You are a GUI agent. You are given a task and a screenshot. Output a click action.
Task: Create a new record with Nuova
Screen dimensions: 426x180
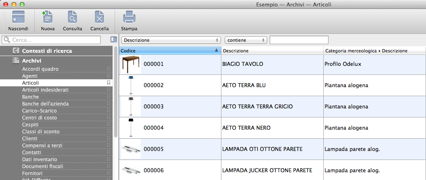(48, 18)
